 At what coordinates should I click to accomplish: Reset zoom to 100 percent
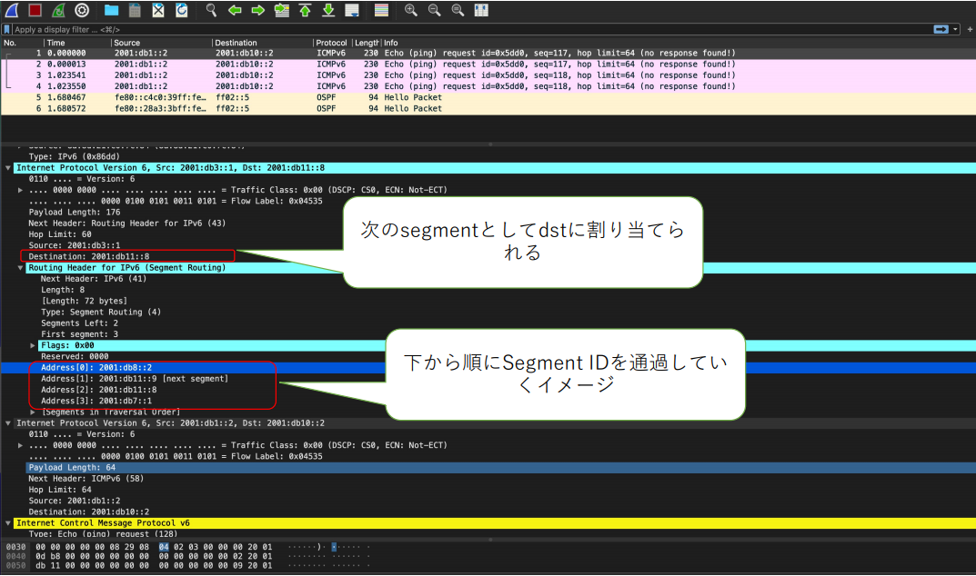coord(458,10)
